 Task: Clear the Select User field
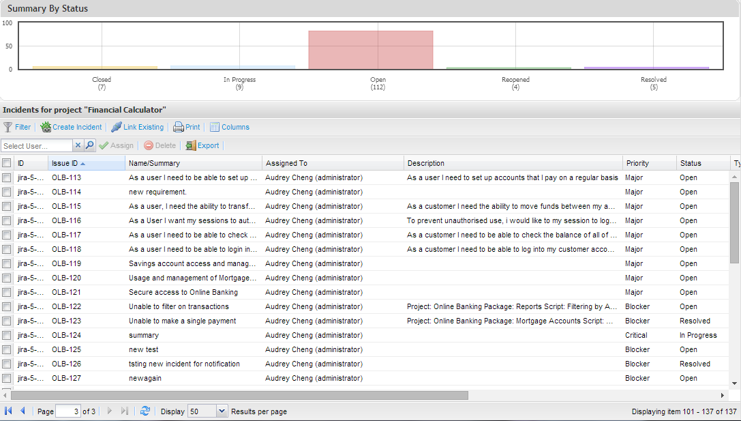pyautogui.click(x=78, y=145)
